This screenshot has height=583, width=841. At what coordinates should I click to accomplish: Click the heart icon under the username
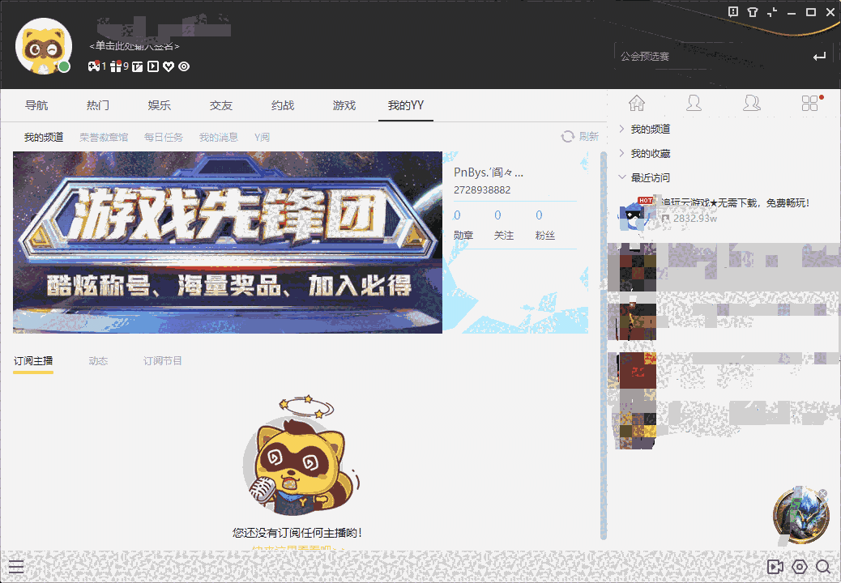point(168,66)
